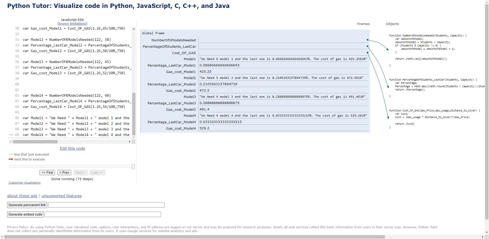Click the pointer dot in Cost_OF_GAS row
The image size is (489, 239).
coord(367,53)
